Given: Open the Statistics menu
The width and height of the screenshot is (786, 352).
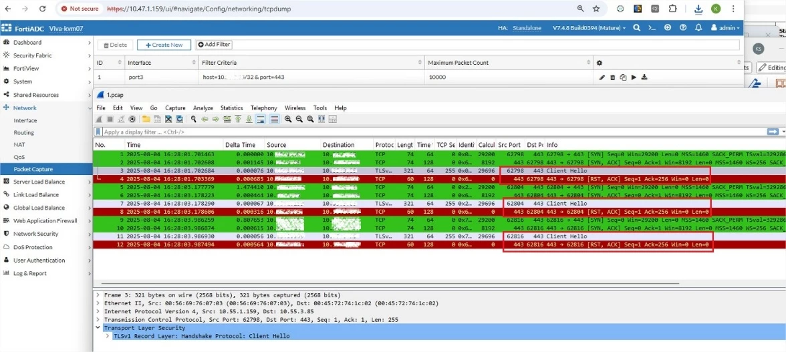Looking at the screenshot, I should [231, 108].
